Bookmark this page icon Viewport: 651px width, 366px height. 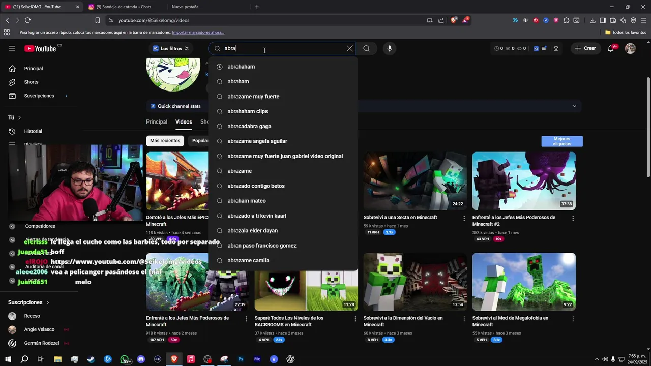pyautogui.click(x=98, y=20)
